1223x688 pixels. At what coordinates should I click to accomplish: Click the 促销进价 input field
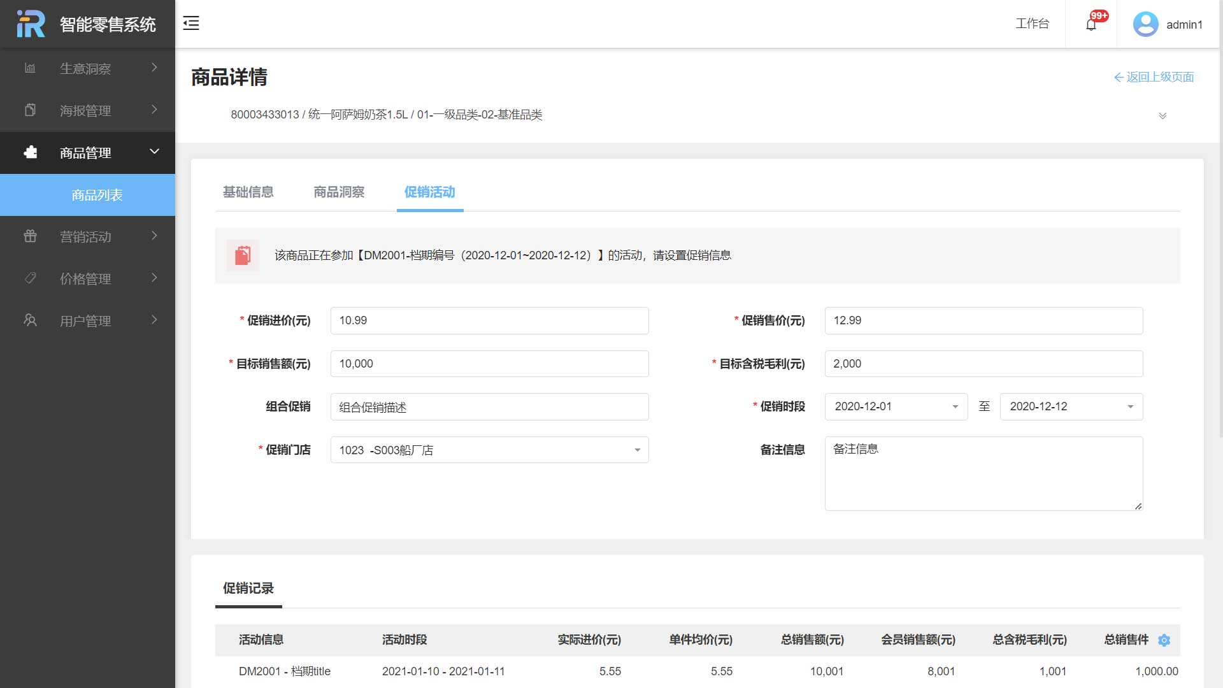tap(489, 320)
